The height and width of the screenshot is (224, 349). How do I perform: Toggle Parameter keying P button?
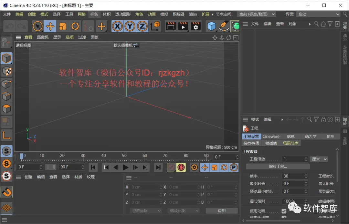(234, 167)
